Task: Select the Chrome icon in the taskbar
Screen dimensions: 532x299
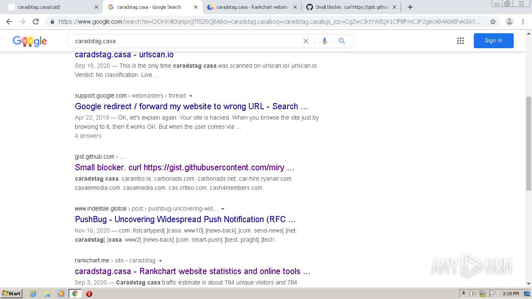Action: pyautogui.click(x=75, y=294)
